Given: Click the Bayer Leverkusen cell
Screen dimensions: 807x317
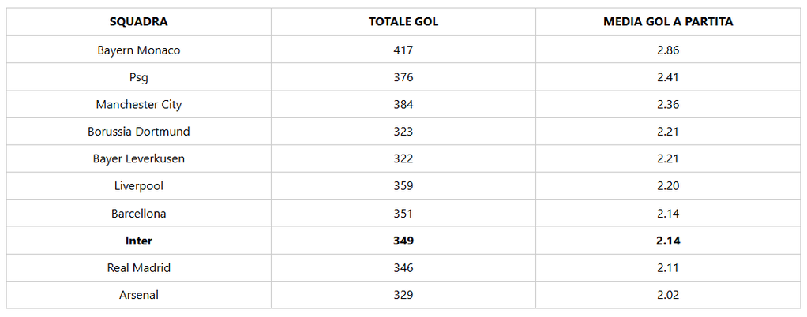Looking at the screenshot, I should tap(138, 158).
